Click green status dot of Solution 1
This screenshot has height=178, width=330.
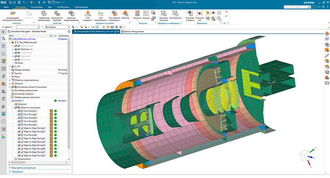point(55,101)
